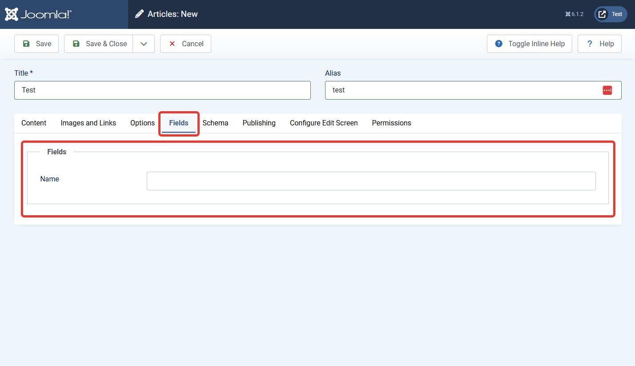Viewport: 635px width, 366px height.
Task: Switch to the Content tab
Action: [34, 123]
